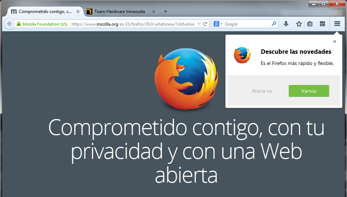Bookmark this page with the star icon
This screenshot has height=197, width=347.
pos(299,24)
